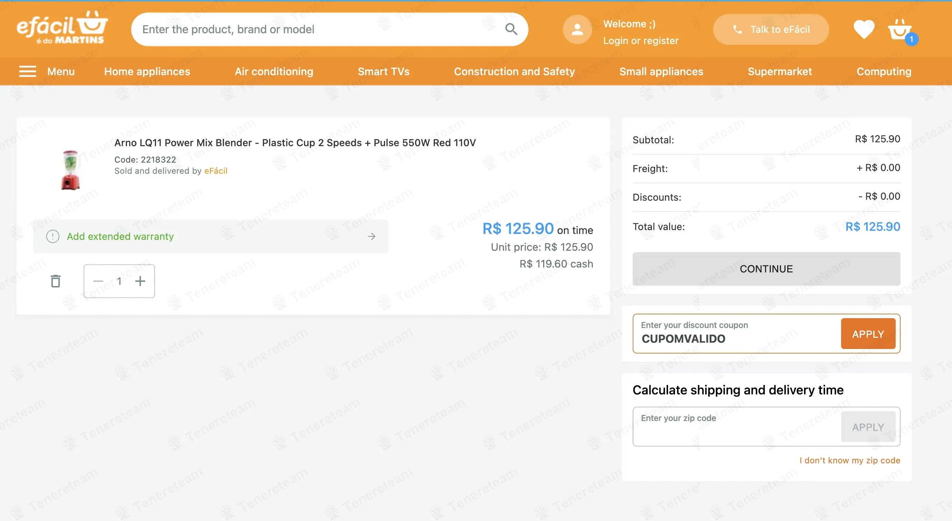
Task: Open Computing category
Action: (884, 71)
